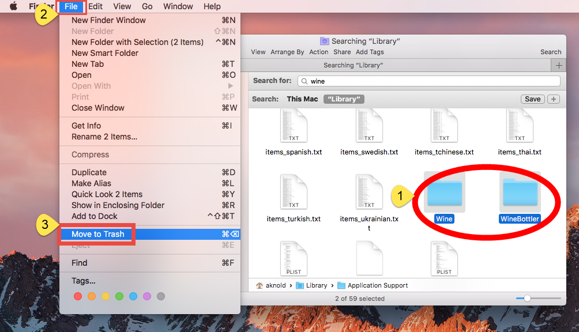Screen dimensions: 579x332
Task: Keep searching within Library scope
Action: (344, 99)
